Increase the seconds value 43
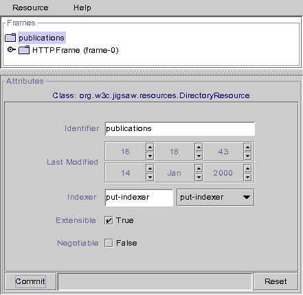This screenshot has width=303, height=295. click(247, 147)
